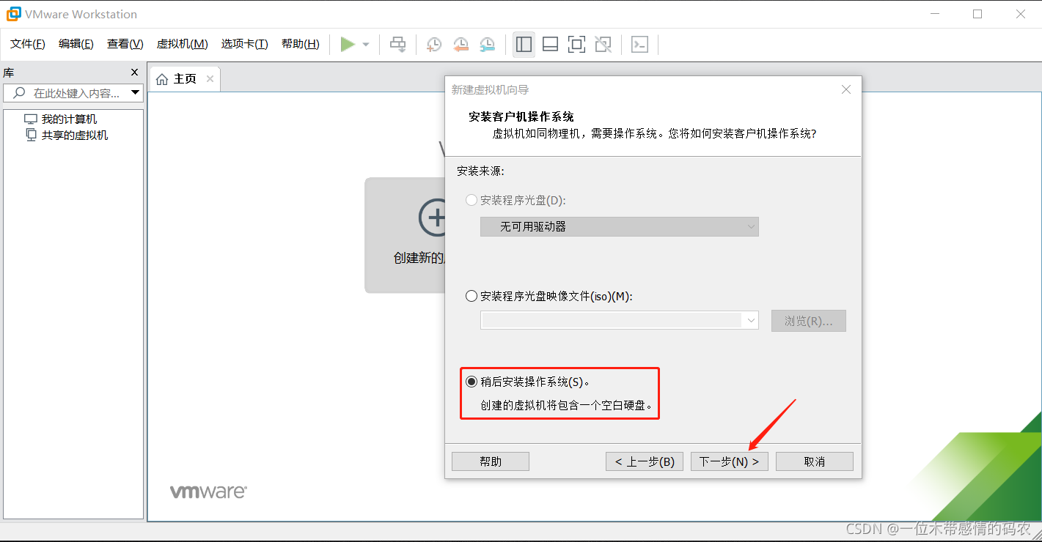Click the send Ctrl+Alt+Del toolbar icon
The image size is (1042, 542).
click(397, 45)
